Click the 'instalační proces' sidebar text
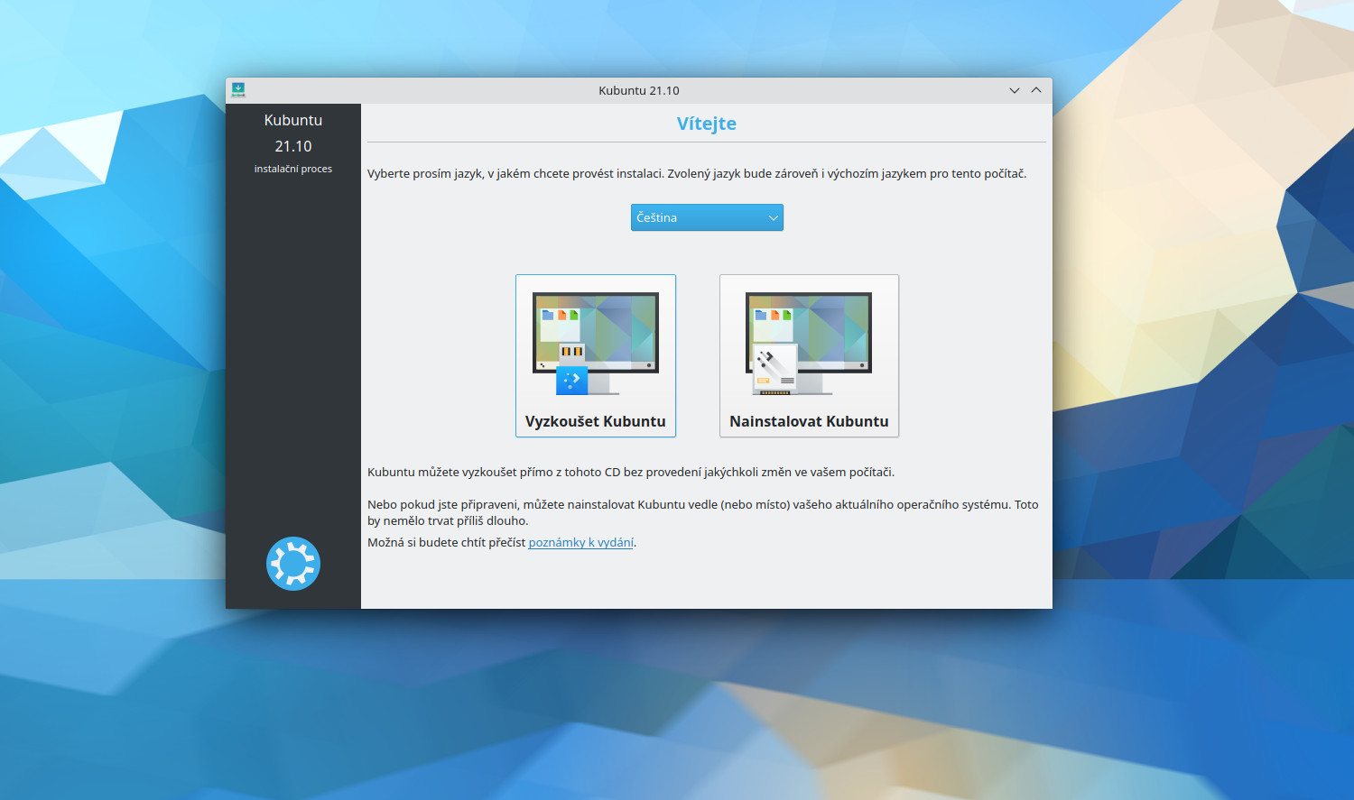 (x=293, y=169)
